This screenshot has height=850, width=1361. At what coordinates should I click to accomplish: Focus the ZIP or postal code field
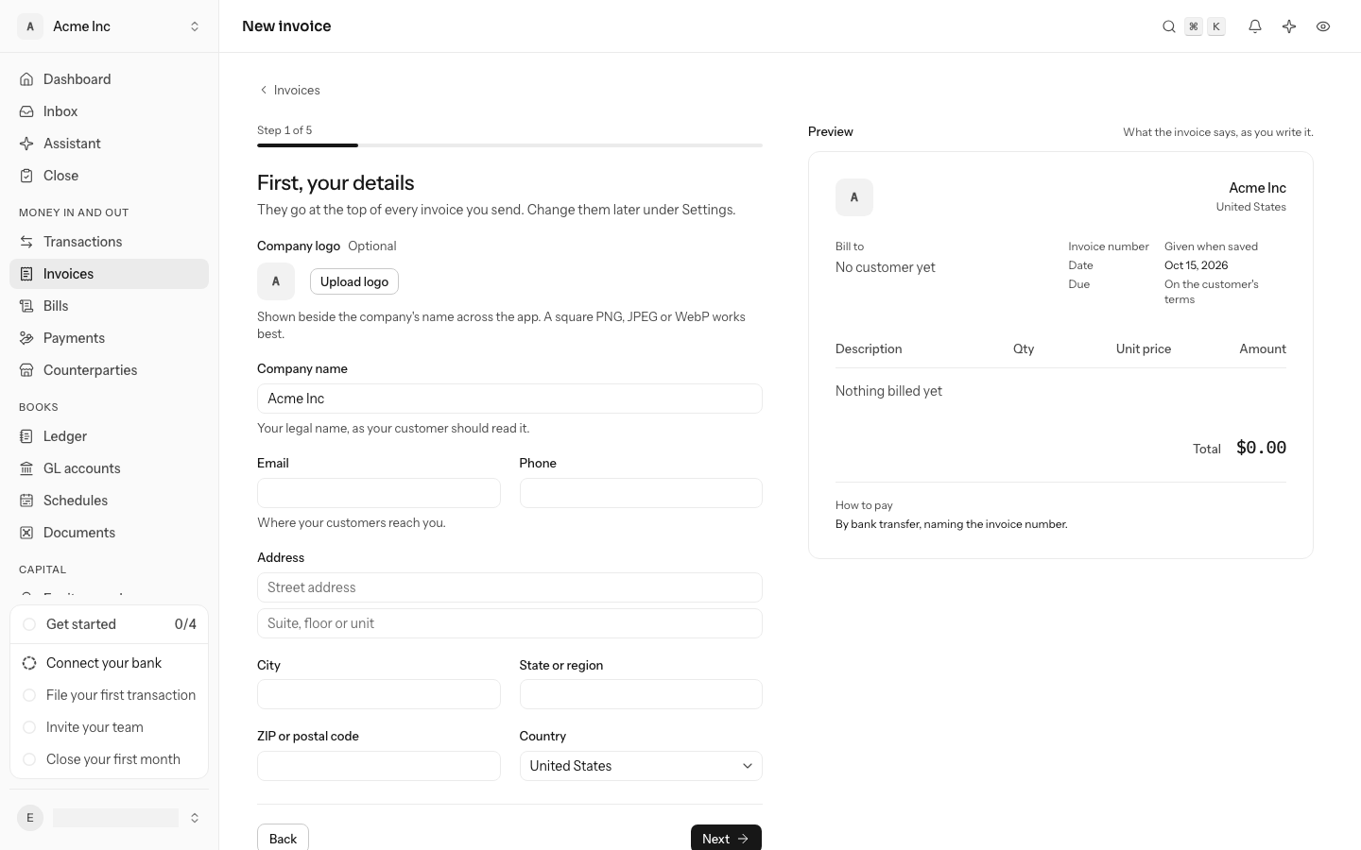pos(379,766)
